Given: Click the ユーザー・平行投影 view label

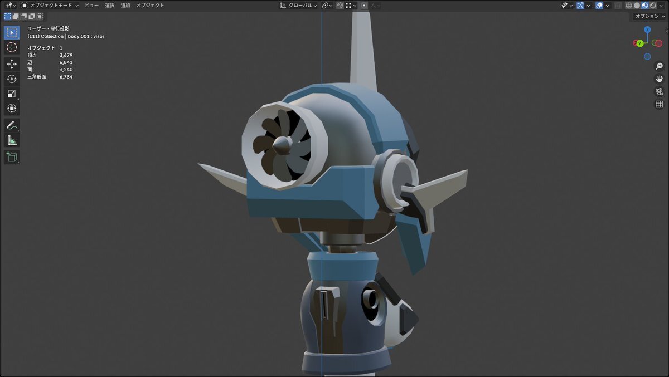Looking at the screenshot, I should pyautogui.click(x=49, y=28).
